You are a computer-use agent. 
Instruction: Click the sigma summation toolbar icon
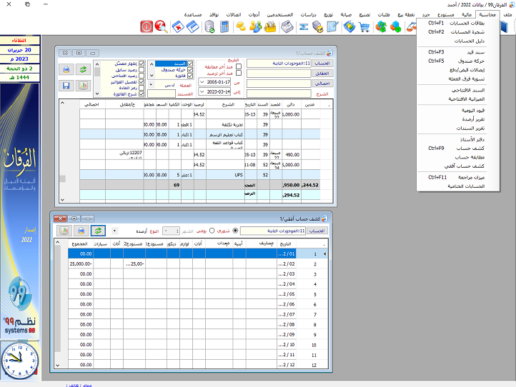point(302,27)
